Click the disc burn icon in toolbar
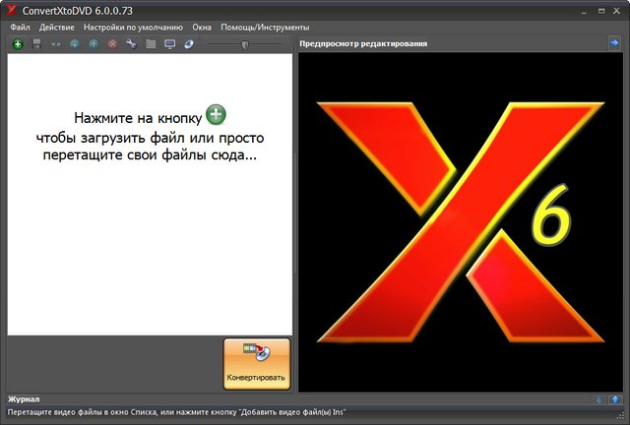Viewport: 630px width, 425px height. [188, 44]
